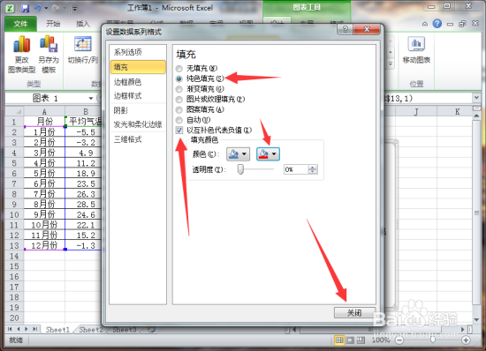Switch to Sheet2 tab

point(91,329)
